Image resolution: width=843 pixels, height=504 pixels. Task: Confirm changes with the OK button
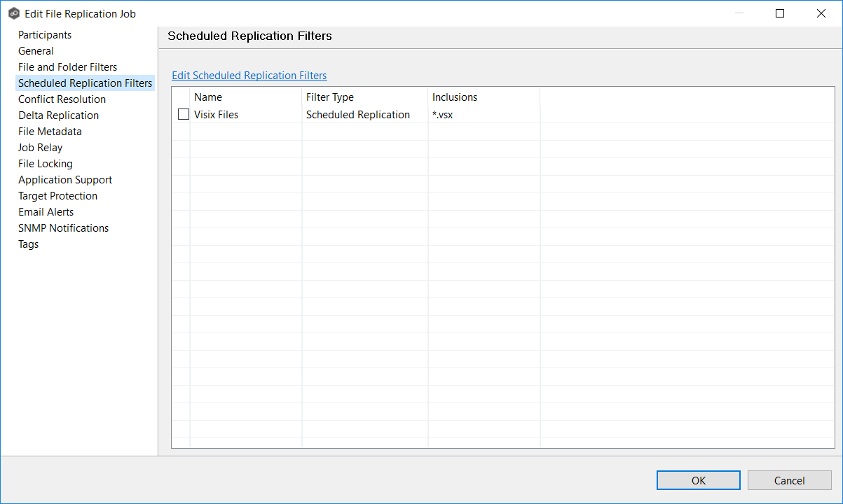pyautogui.click(x=698, y=480)
